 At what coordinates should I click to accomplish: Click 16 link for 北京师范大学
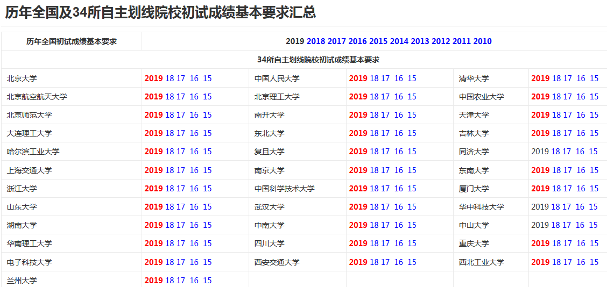pos(194,115)
